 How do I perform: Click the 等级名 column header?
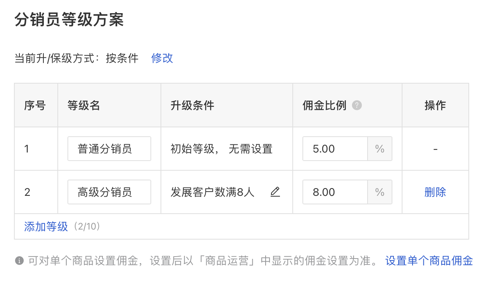pyautogui.click(x=84, y=105)
